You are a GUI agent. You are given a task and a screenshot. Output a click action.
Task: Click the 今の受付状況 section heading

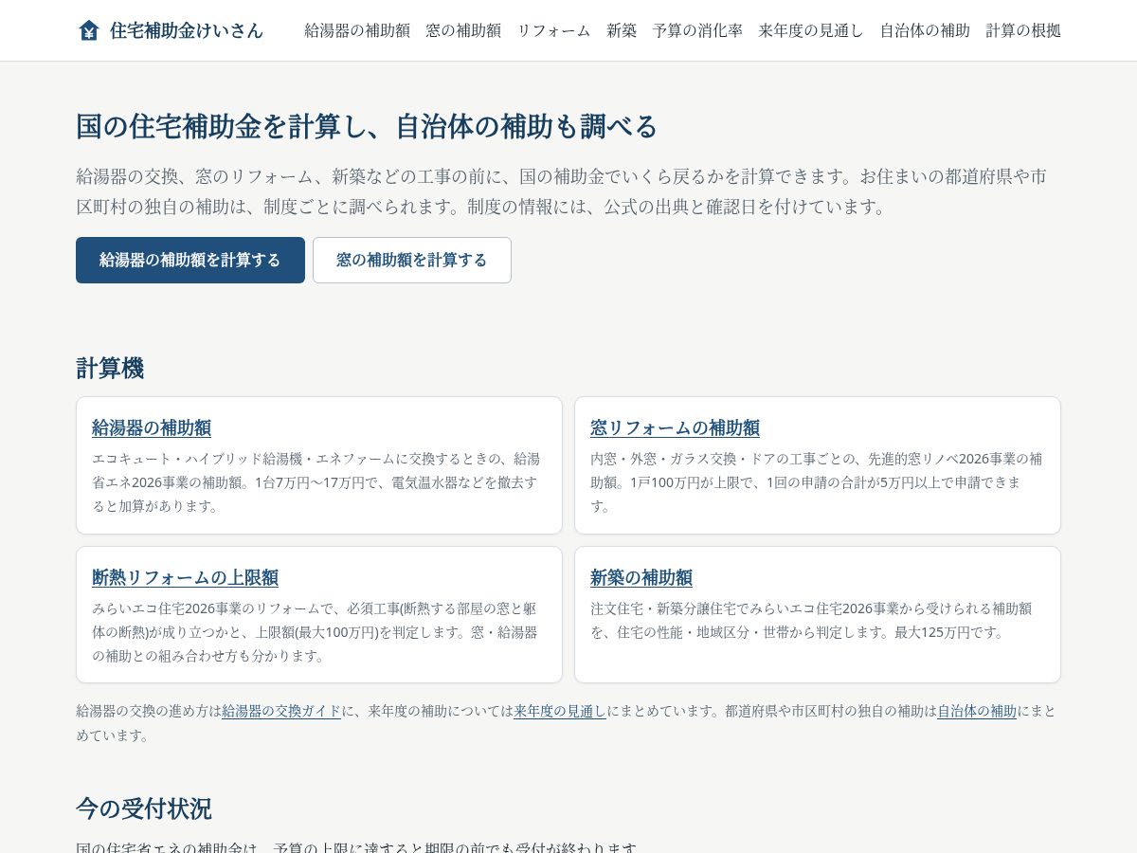point(144,808)
